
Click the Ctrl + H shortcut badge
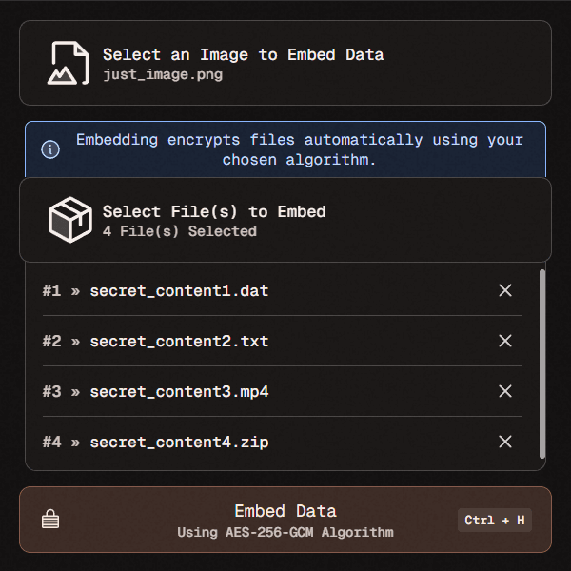[x=494, y=521]
